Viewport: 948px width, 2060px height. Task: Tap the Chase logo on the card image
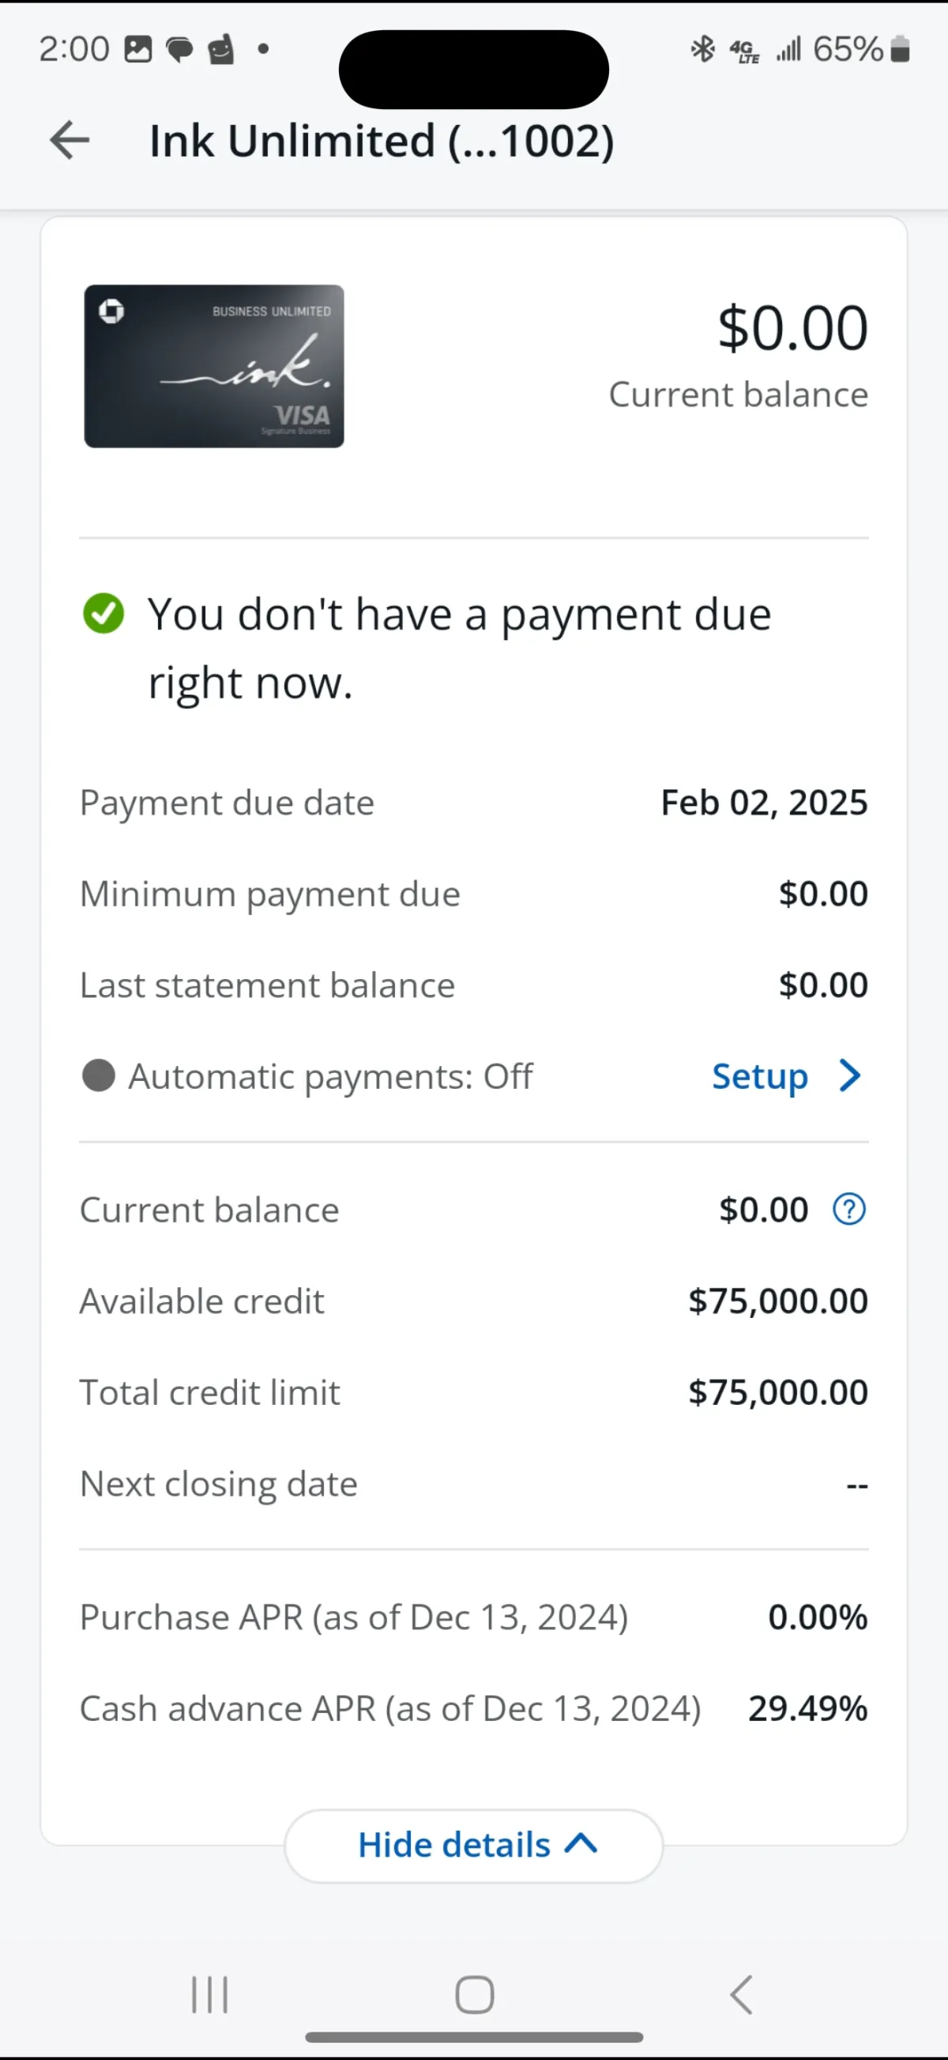point(111,311)
